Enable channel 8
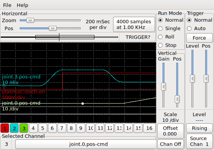The width and height of the screenshot is (214, 150). [x=71, y=128]
